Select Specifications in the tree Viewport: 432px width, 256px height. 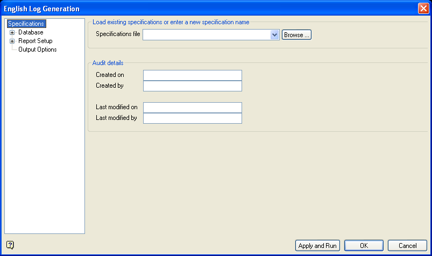pyautogui.click(x=26, y=24)
